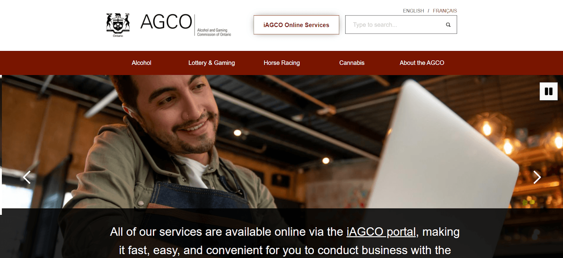Advance to next slide with right arrow

537,177
